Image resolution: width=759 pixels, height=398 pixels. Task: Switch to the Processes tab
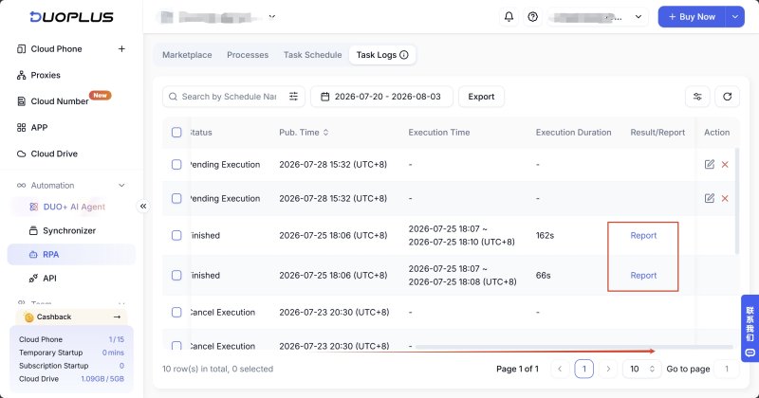click(x=248, y=55)
